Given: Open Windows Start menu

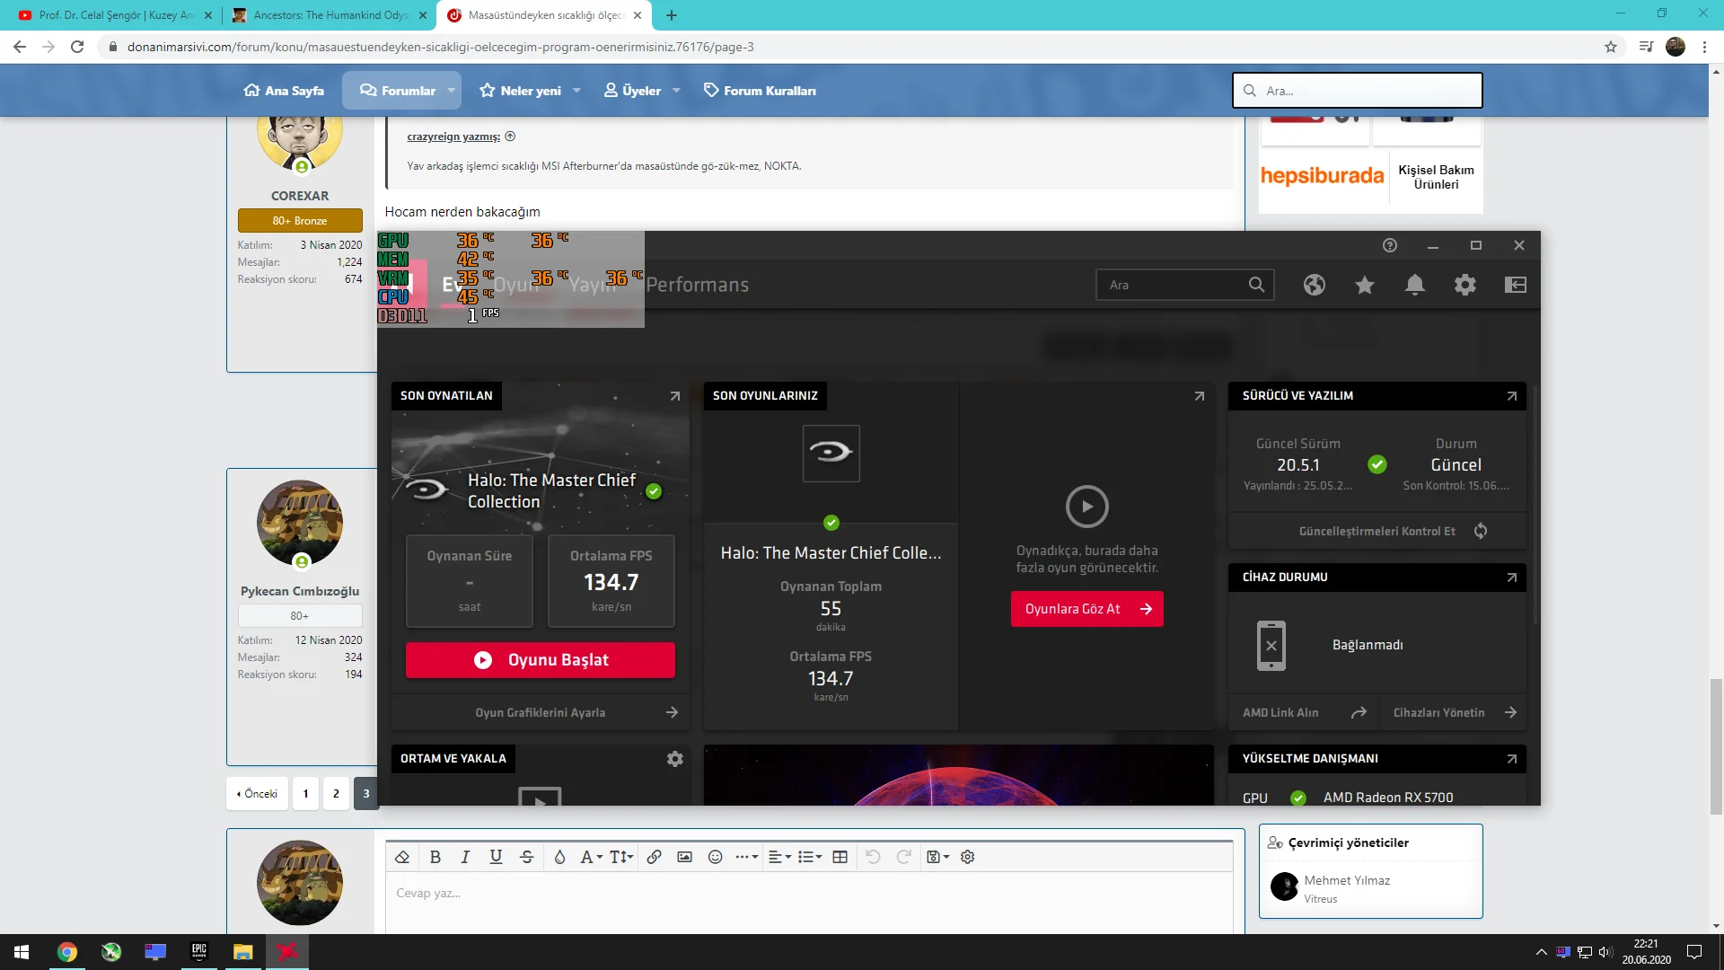Looking at the screenshot, I should coord(22,952).
